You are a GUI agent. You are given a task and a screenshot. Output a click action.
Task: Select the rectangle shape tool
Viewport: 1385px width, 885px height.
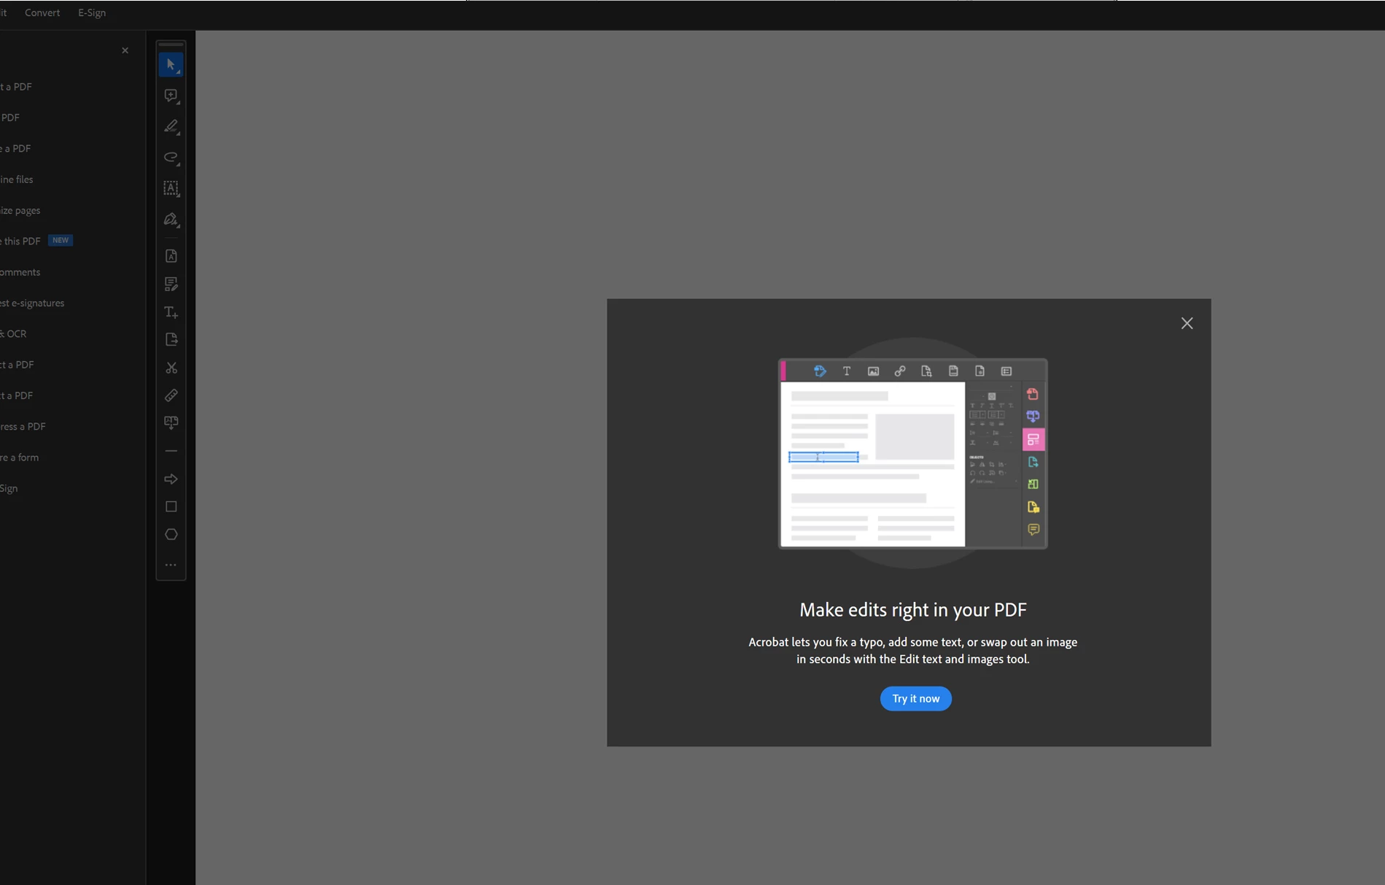pyautogui.click(x=171, y=506)
